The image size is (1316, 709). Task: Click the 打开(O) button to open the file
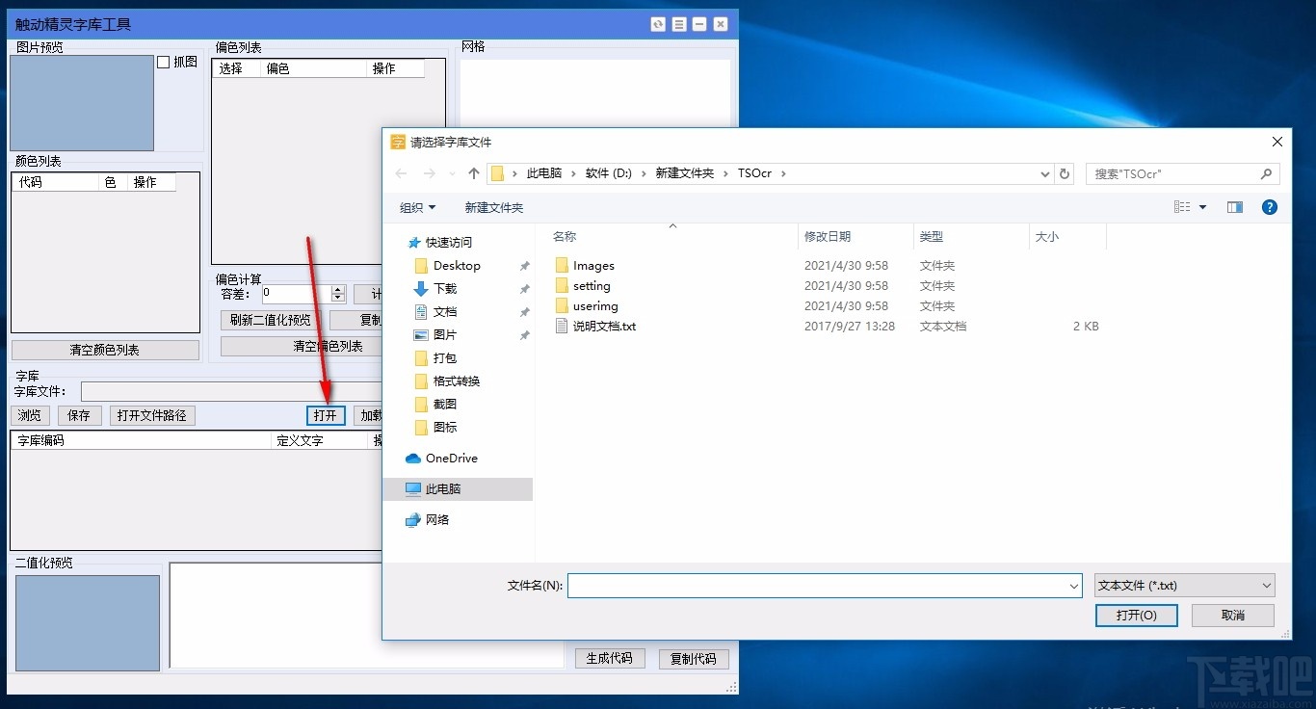tap(1136, 615)
